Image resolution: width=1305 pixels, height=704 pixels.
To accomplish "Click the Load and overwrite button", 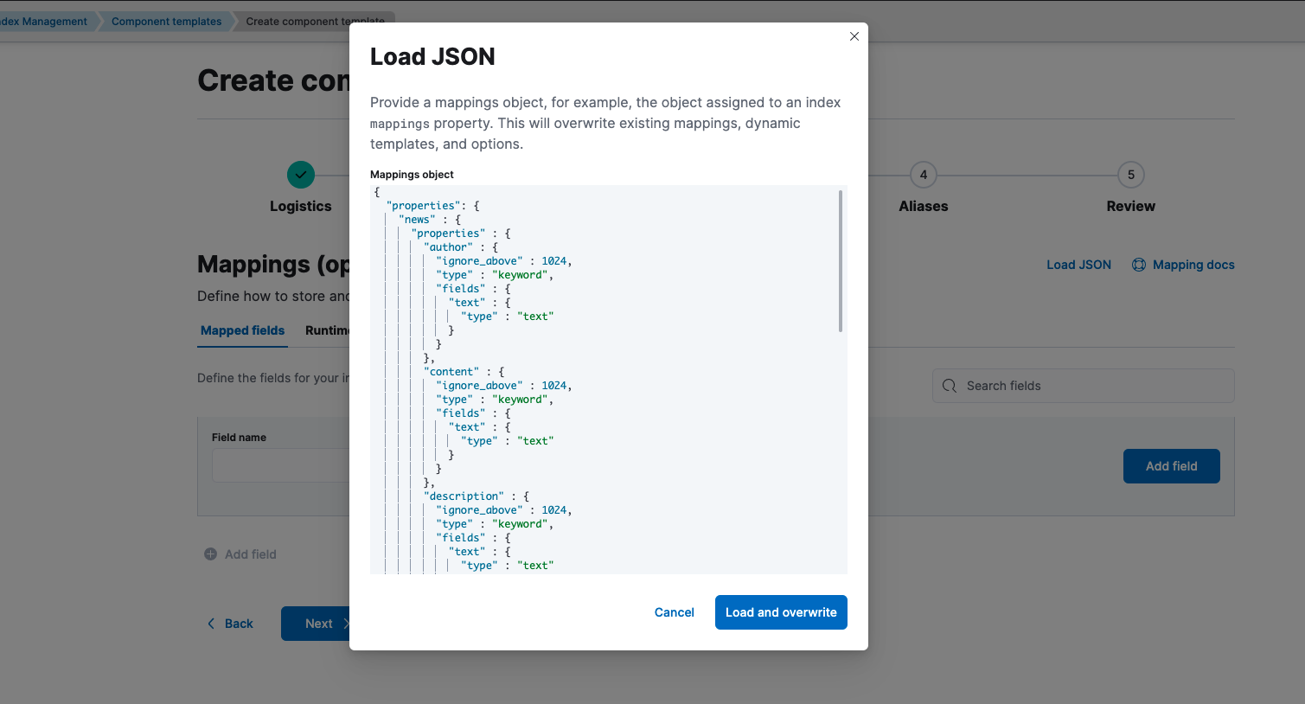I will 780,611.
